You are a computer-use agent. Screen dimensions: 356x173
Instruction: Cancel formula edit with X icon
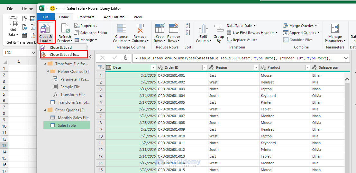[x=102, y=58]
